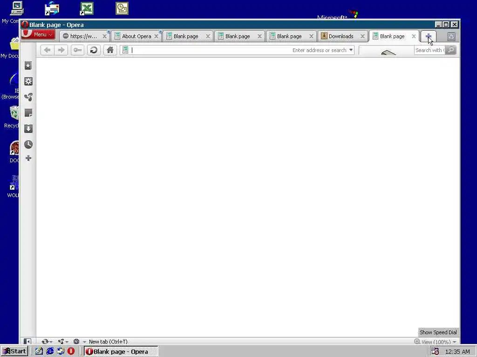Open the Bookmarks panel star icon

pyautogui.click(x=28, y=66)
